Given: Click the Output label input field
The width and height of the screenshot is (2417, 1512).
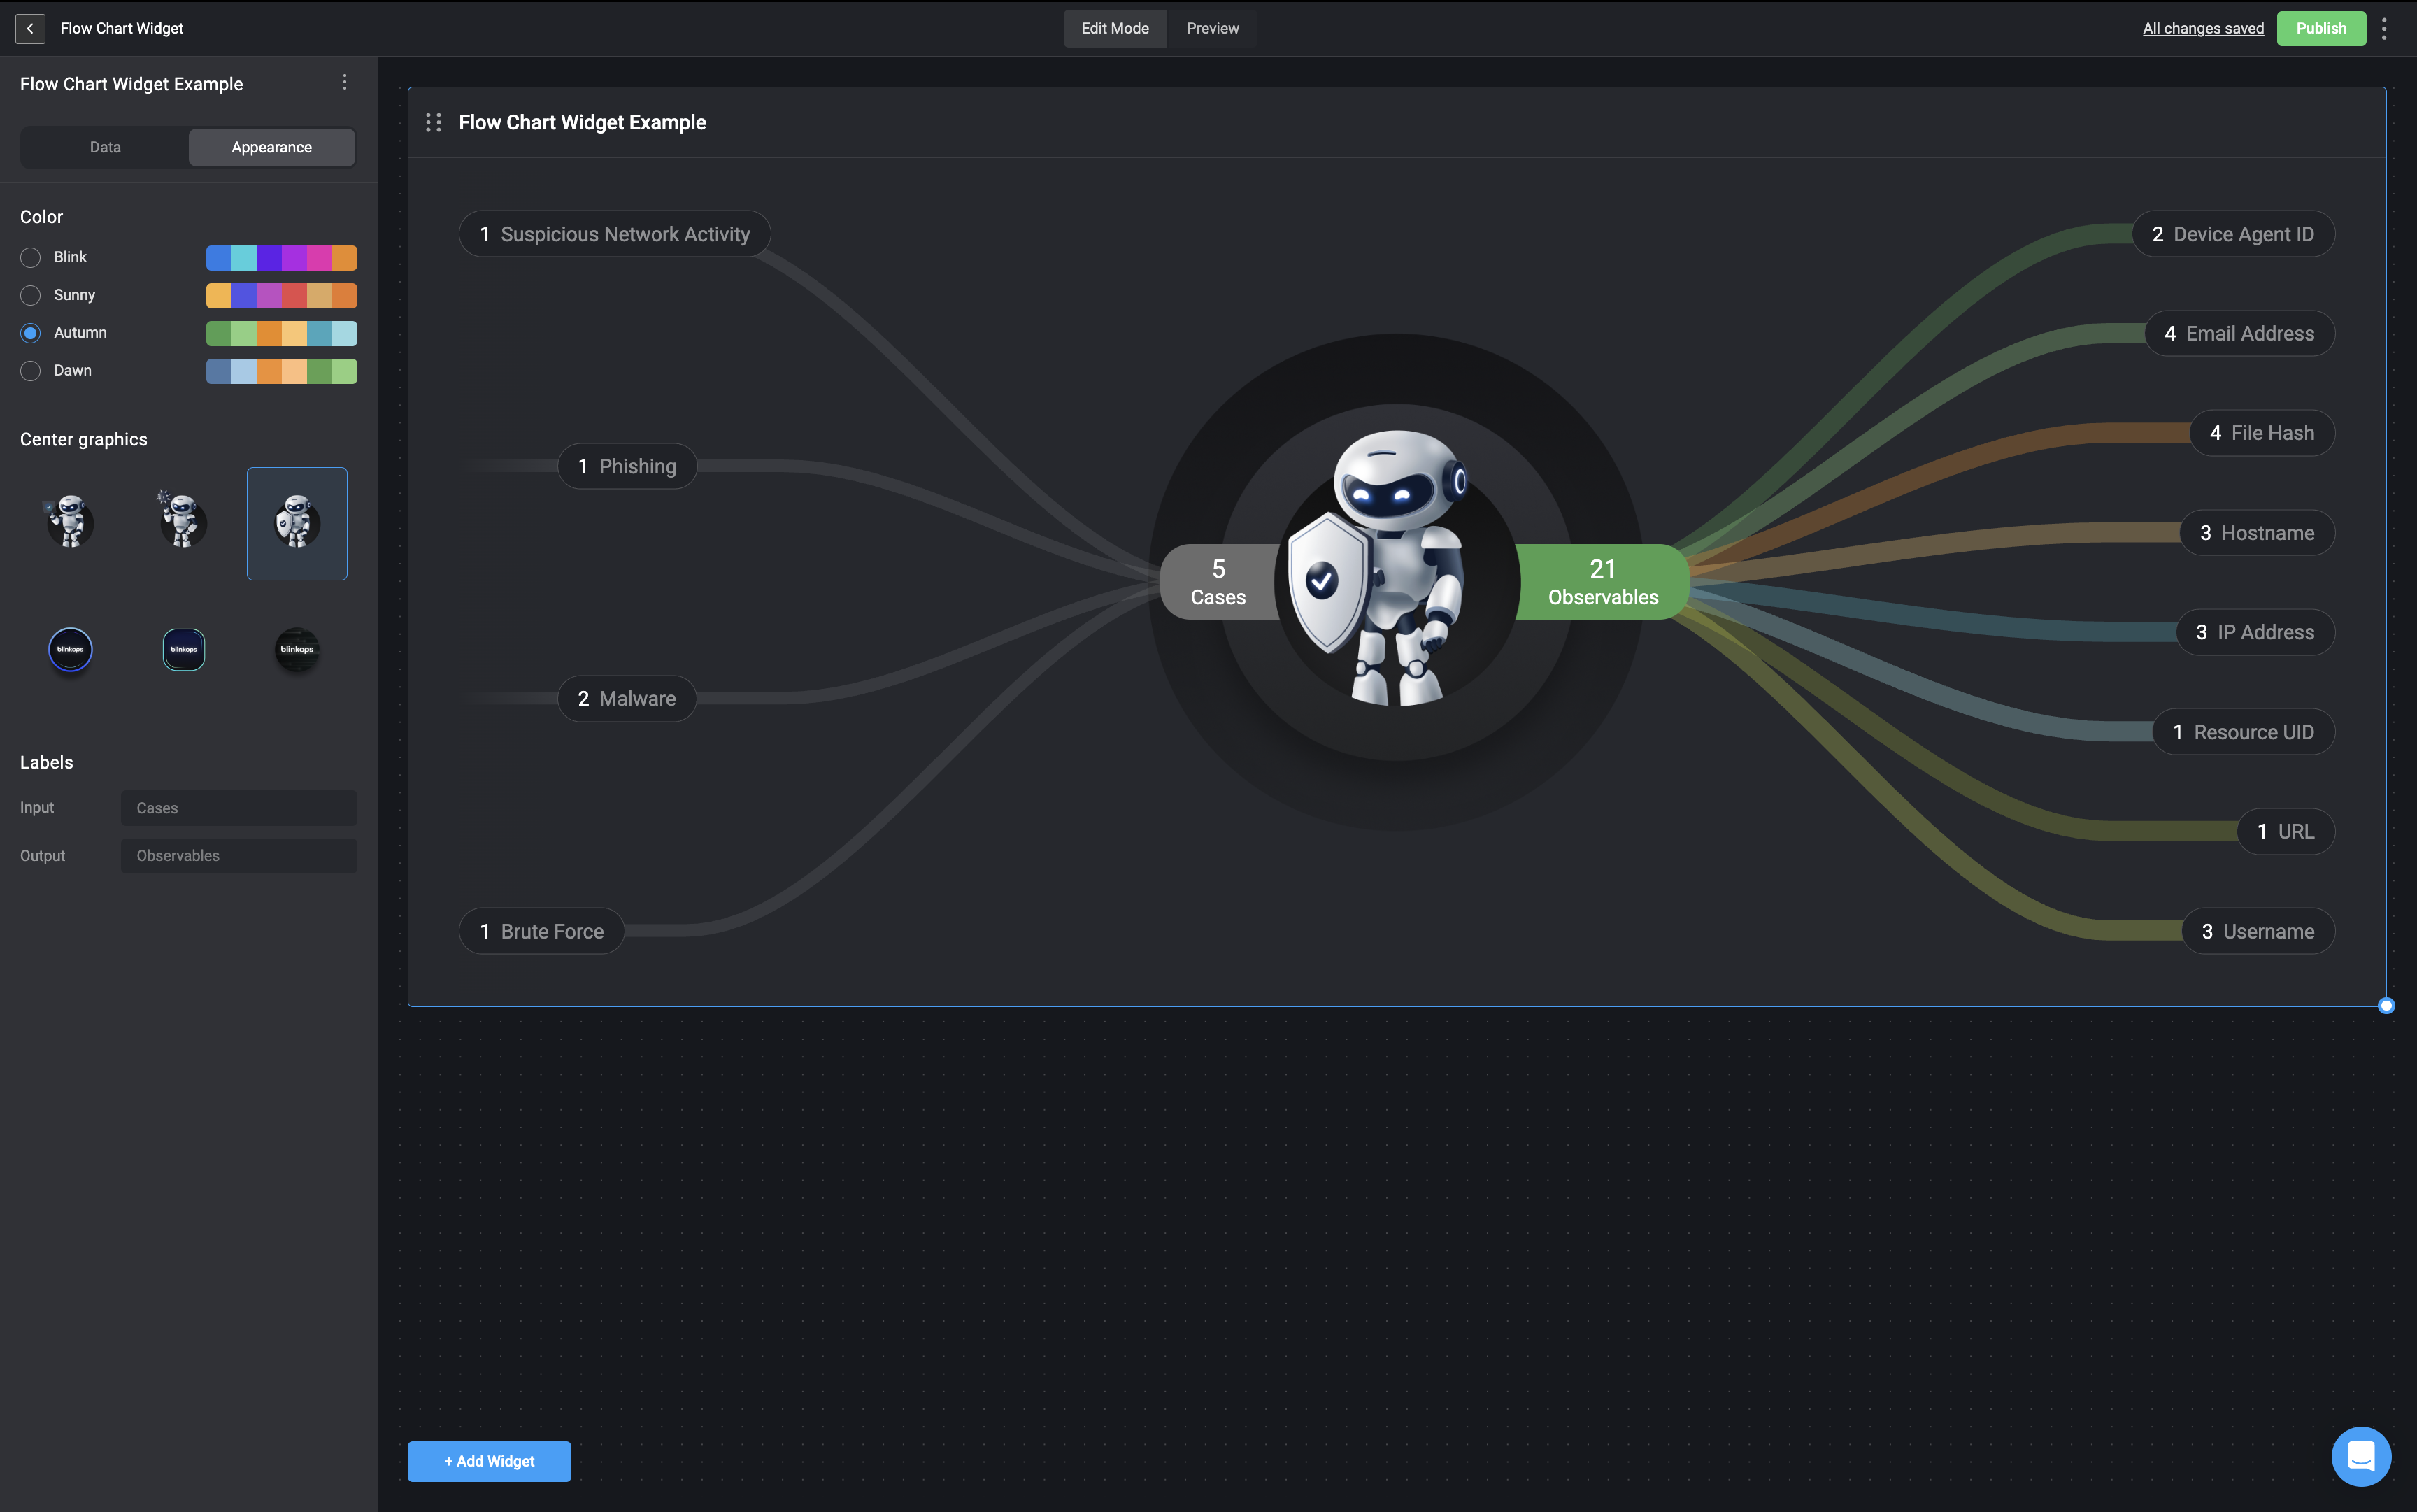Looking at the screenshot, I should (x=239, y=856).
